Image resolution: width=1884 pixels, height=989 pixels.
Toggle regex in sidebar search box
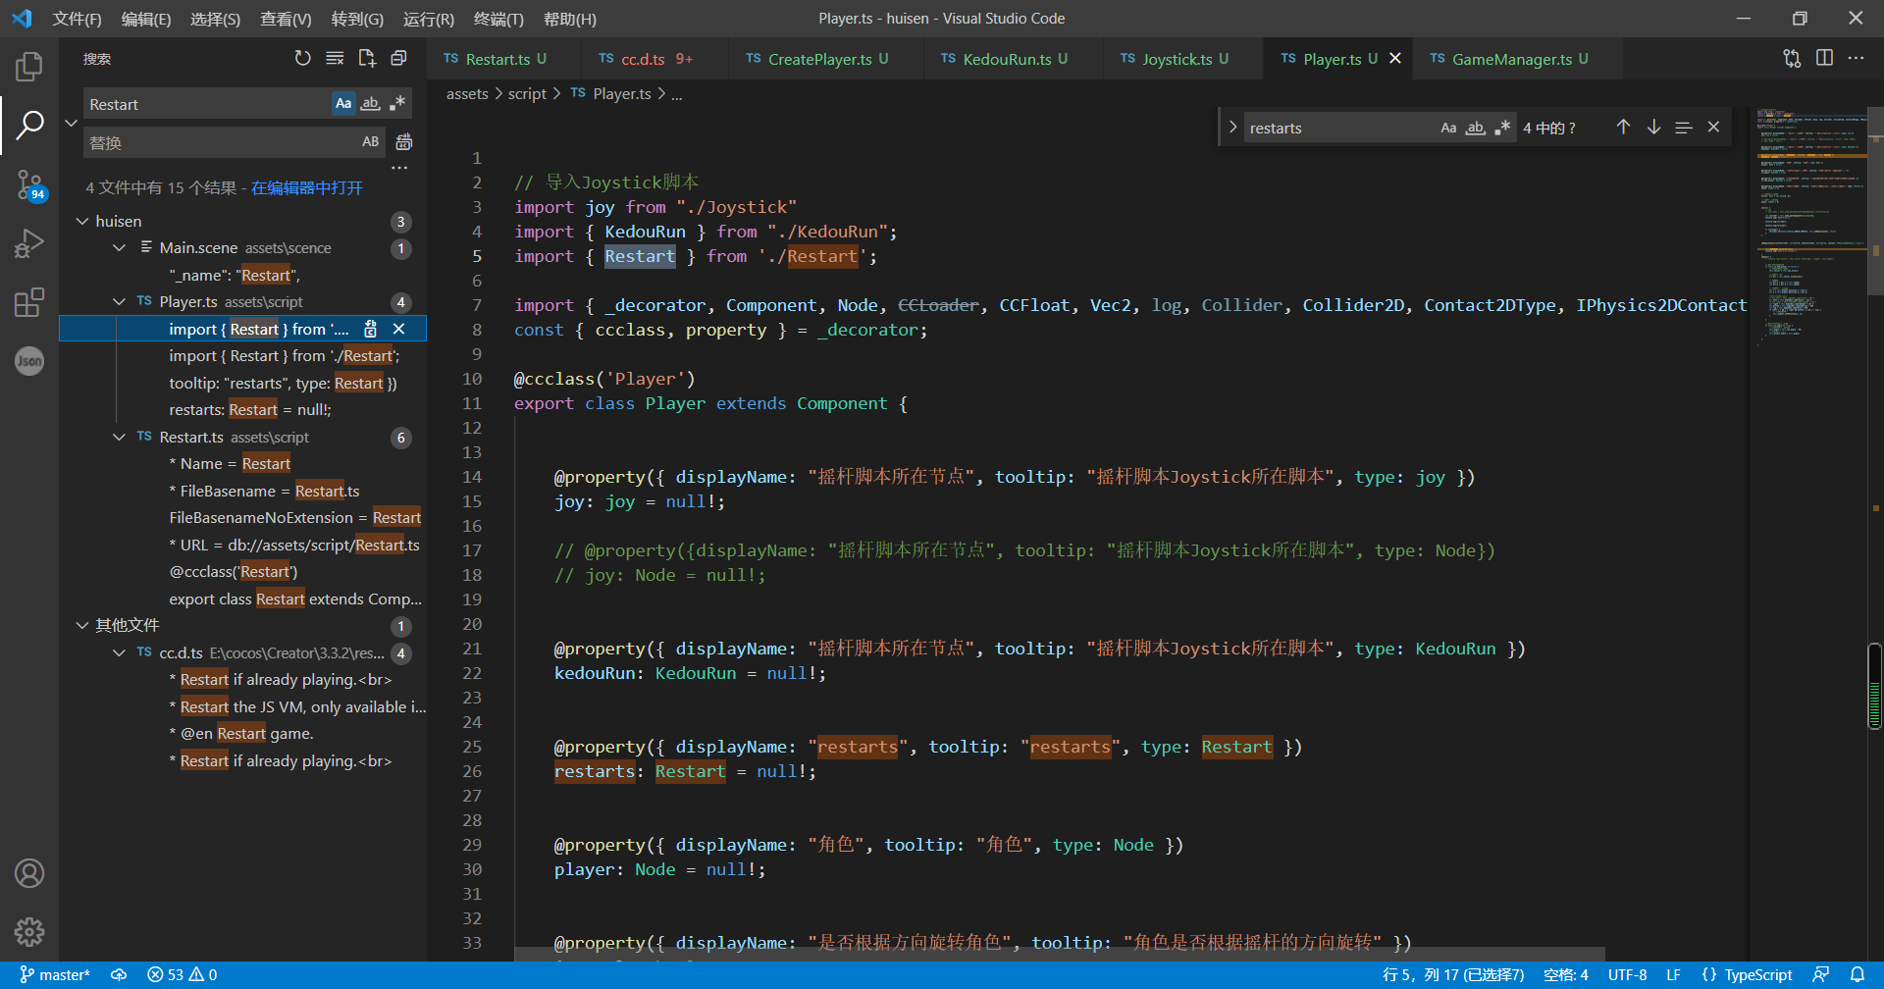(x=397, y=104)
